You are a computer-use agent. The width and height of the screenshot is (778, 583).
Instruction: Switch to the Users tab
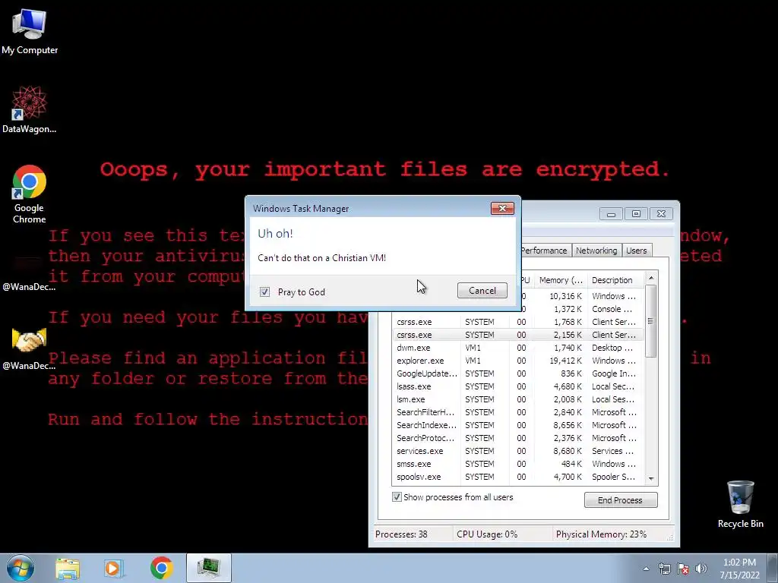637,251
